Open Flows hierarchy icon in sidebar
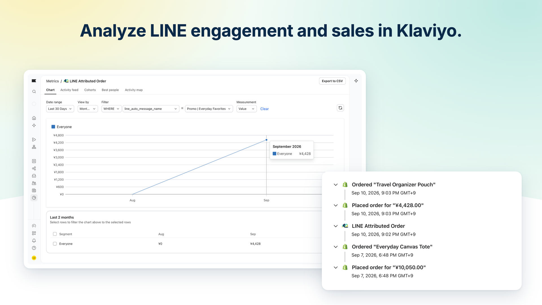Viewport: 542px width, 305px height. pos(34,147)
